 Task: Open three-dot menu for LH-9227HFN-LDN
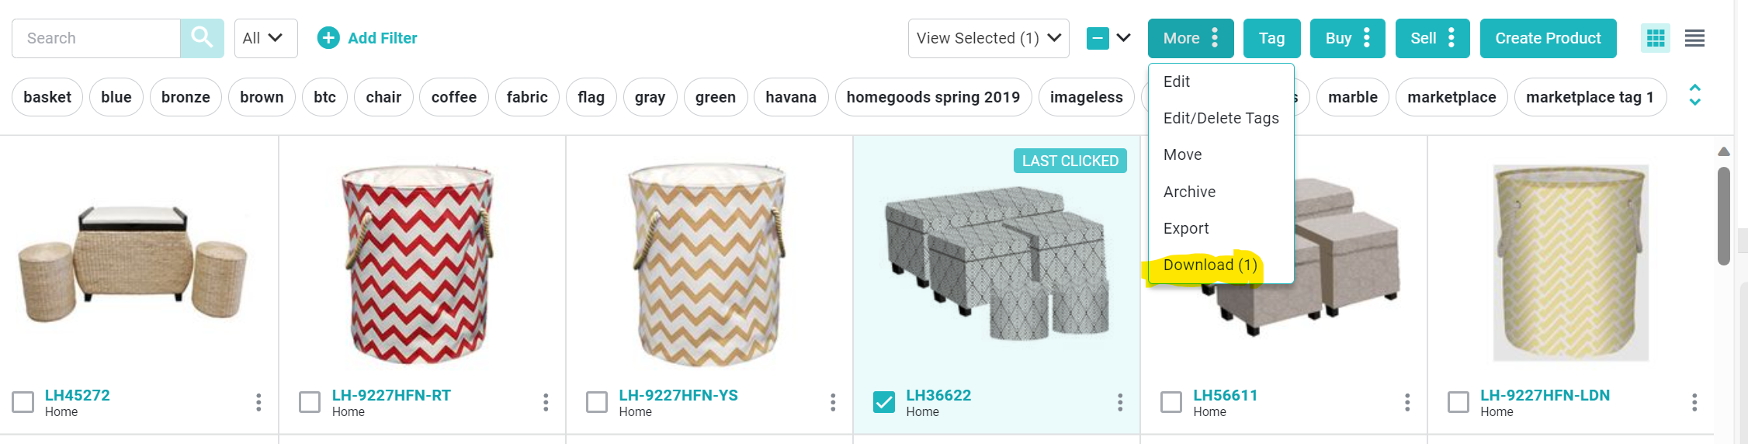(1694, 402)
